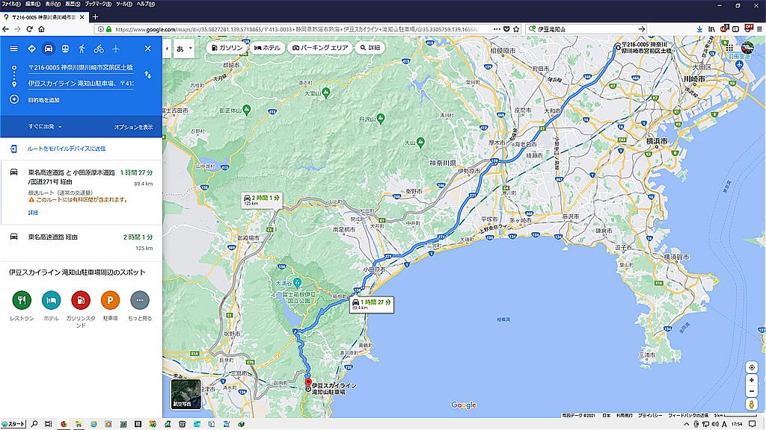The height and width of the screenshot is (430, 766).
Task: Select the cycling travel mode
Action: coord(99,49)
